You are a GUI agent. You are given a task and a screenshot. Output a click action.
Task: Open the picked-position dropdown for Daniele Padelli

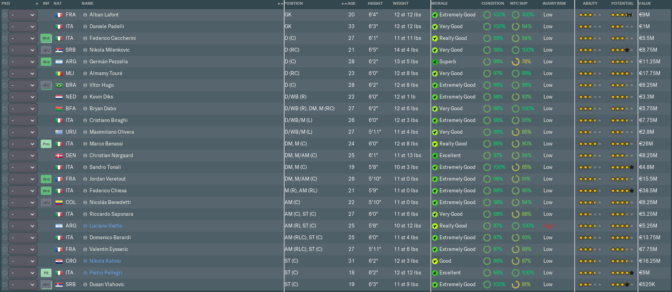coord(23,27)
